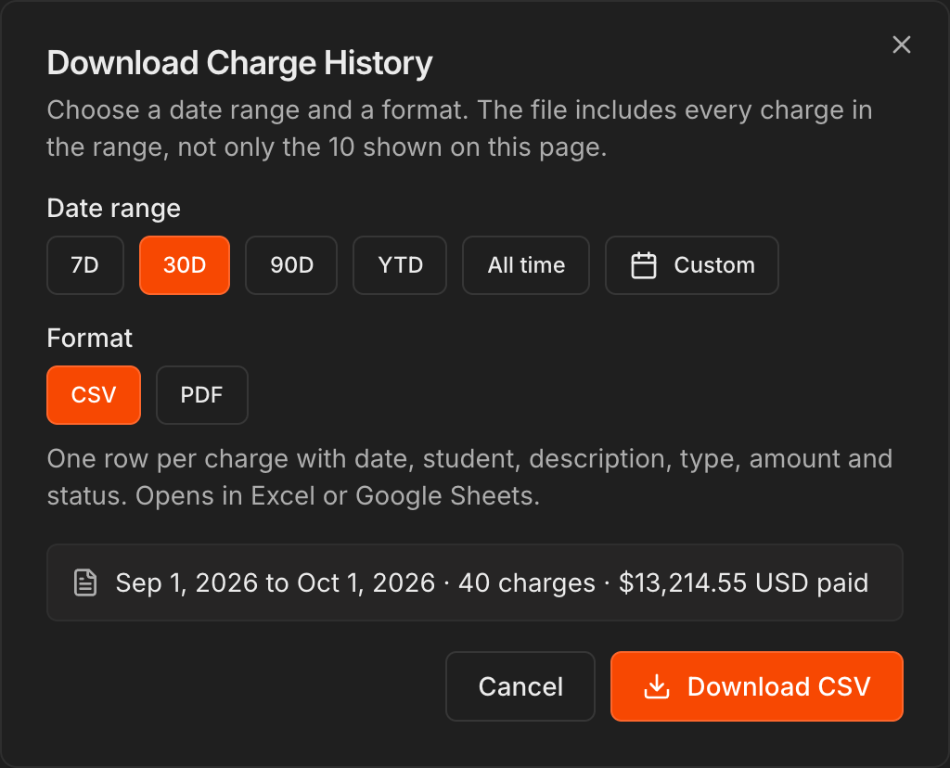Viewport: 950px width, 768px height.
Task: Close the Download Charge History dialog
Action: tap(902, 45)
